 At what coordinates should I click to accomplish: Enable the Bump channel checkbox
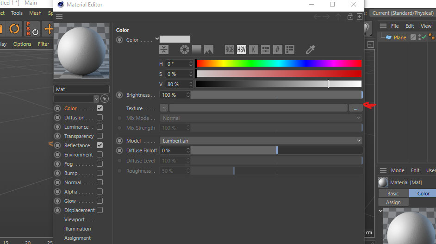click(x=100, y=173)
